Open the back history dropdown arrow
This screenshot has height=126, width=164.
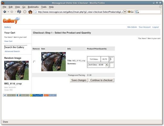(x=8, y=12)
